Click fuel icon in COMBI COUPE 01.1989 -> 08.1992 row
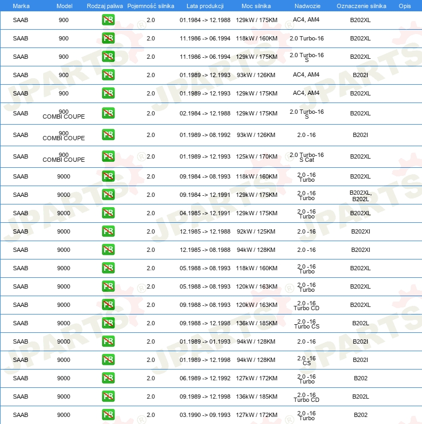Viewport: 422px width, 424px height. point(108,135)
